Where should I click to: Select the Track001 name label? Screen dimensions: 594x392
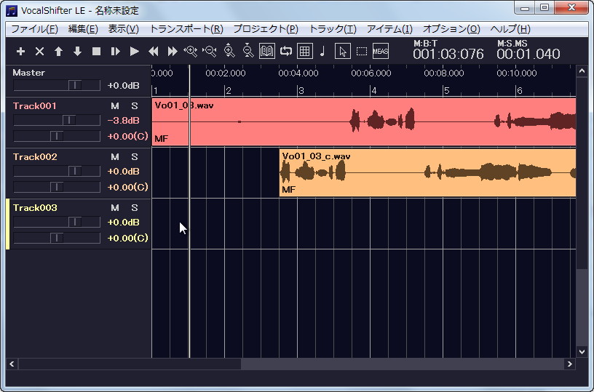[x=34, y=106]
